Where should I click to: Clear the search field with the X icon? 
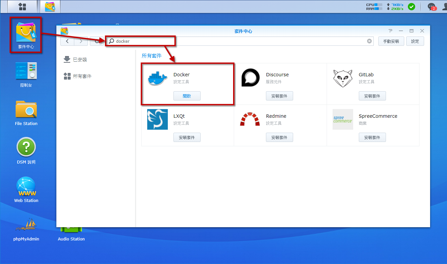[369, 41]
